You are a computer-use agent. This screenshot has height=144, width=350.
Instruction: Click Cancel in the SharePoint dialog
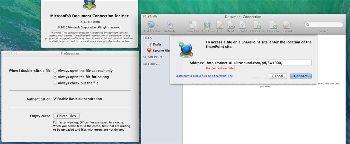point(278,76)
